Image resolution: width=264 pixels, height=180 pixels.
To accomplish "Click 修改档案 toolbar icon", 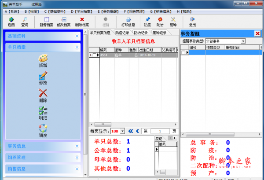I will click(x=64, y=19).
